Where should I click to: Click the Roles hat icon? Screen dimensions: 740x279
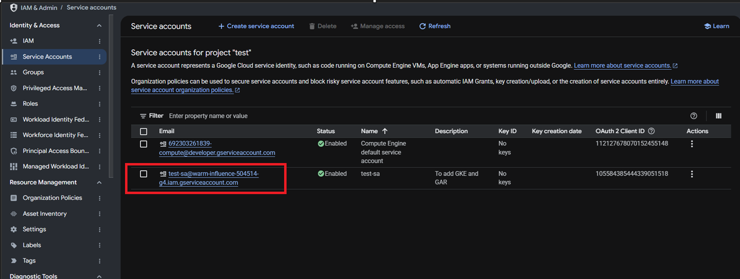click(x=14, y=104)
